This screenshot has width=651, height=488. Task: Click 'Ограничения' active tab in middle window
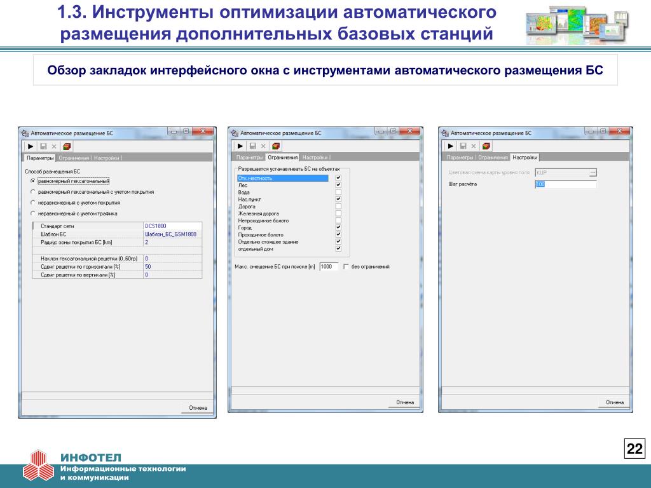(283, 158)
